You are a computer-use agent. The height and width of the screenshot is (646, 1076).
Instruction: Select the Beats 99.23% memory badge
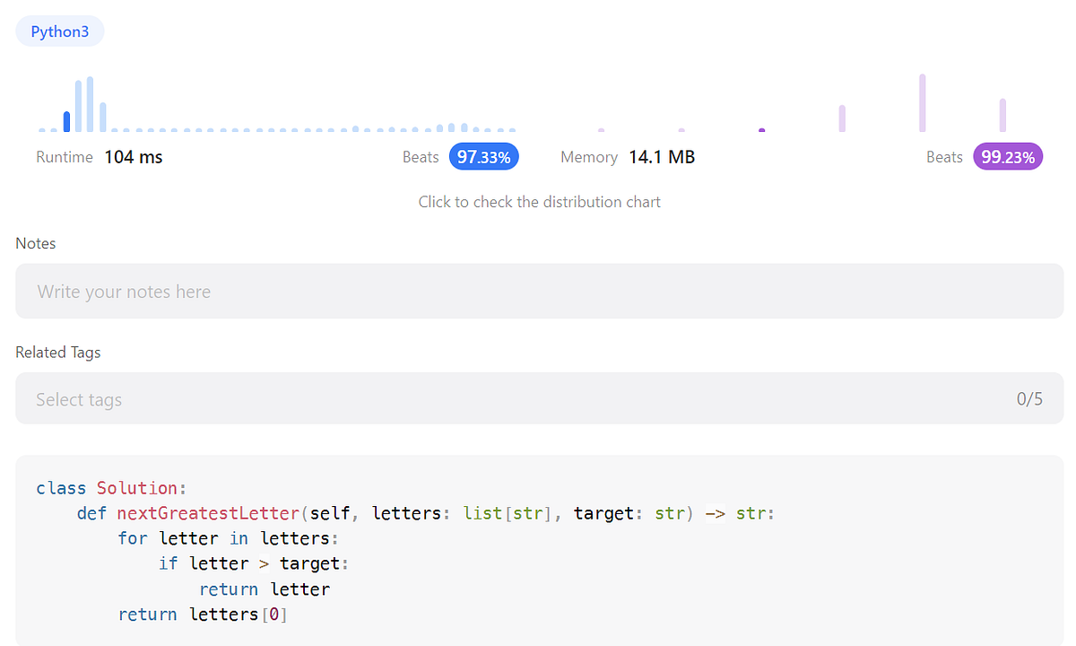[x=1008, y=156]
